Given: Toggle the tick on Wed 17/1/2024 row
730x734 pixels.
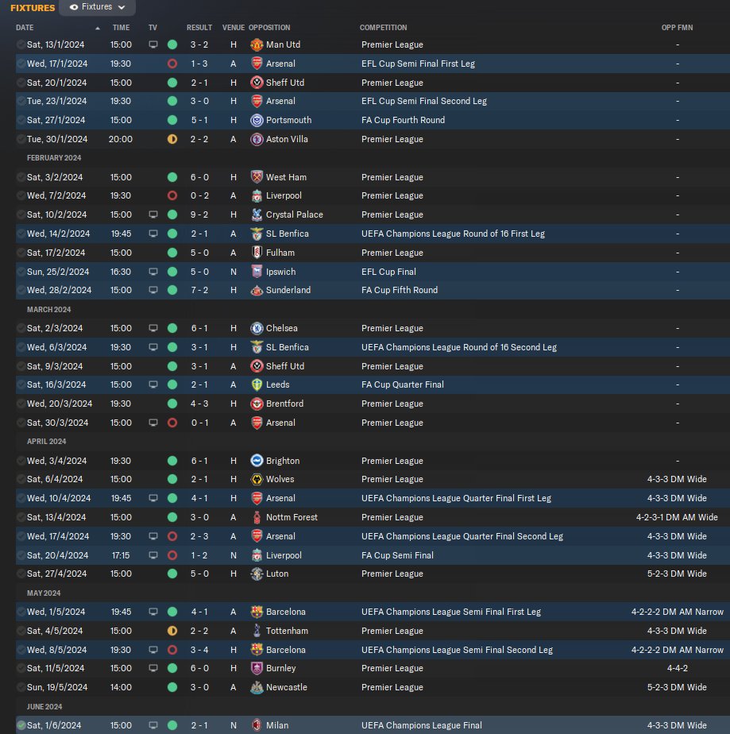Looking at the screenshot, I should coord(21,64).
